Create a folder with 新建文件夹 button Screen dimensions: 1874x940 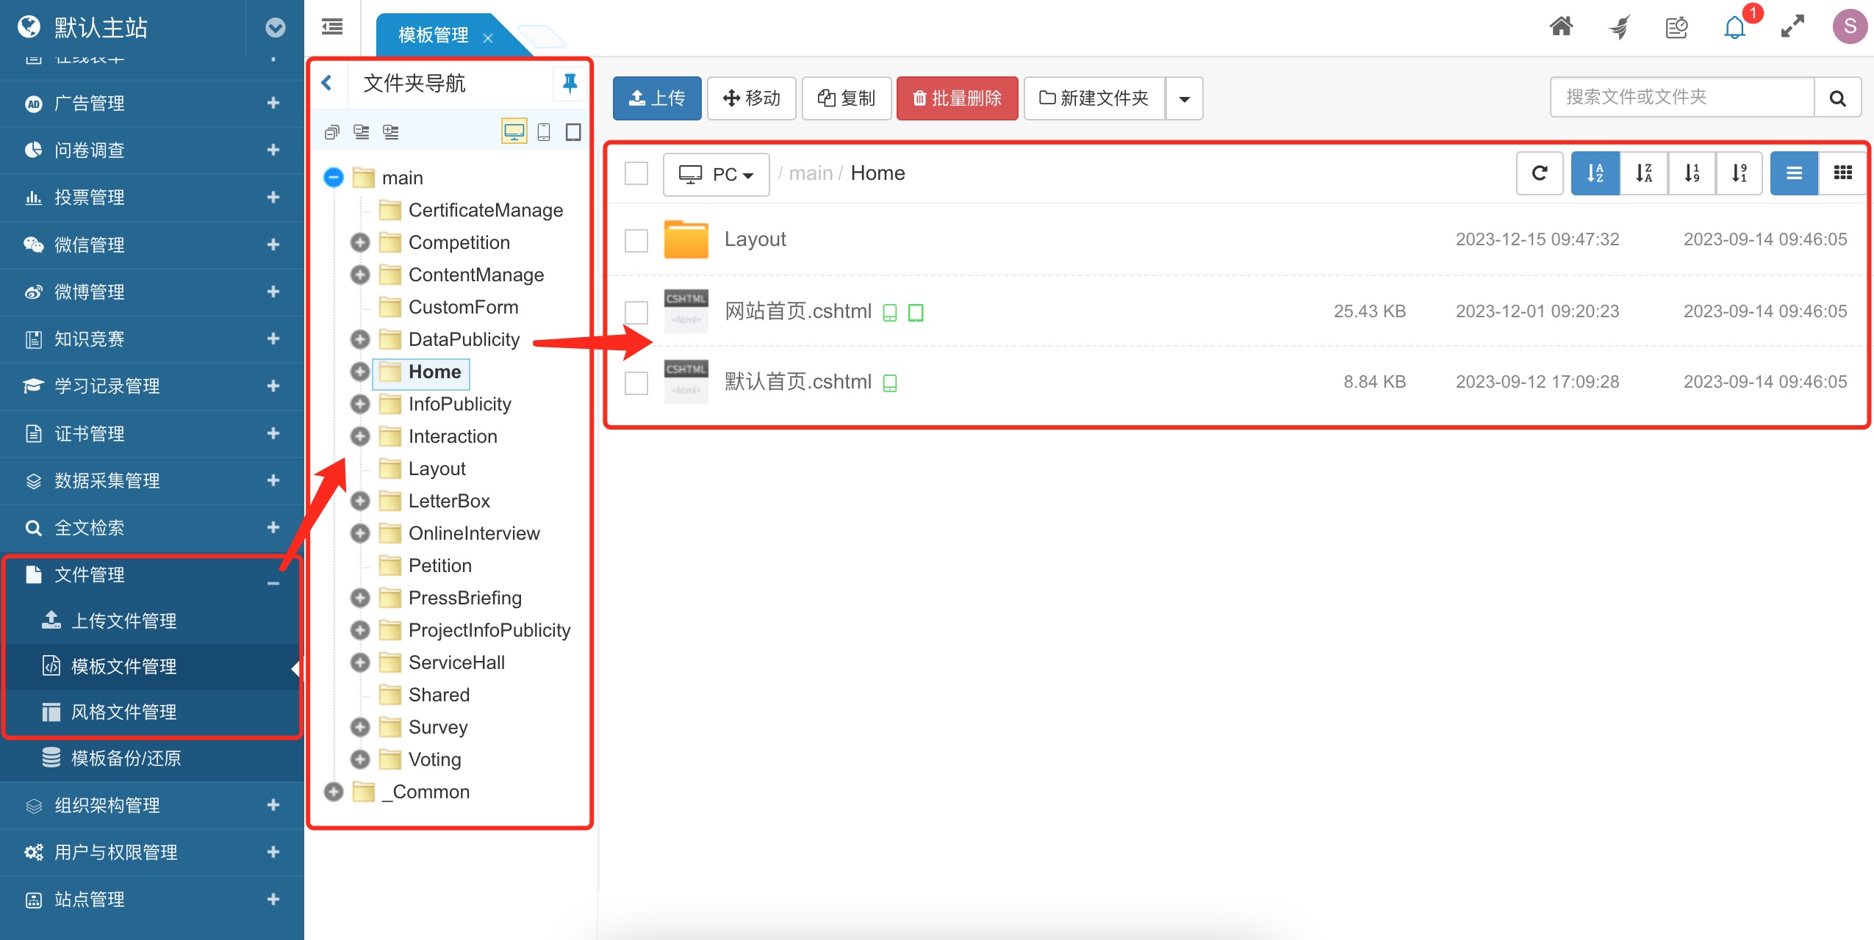point(1093,98)
